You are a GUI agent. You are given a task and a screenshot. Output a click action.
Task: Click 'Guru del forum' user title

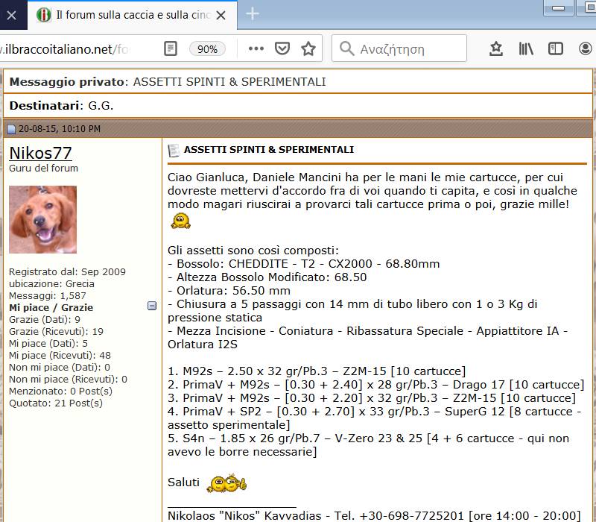pos(43,169)
